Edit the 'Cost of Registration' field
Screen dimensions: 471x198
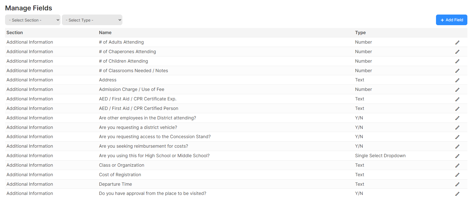coord(457,175)
